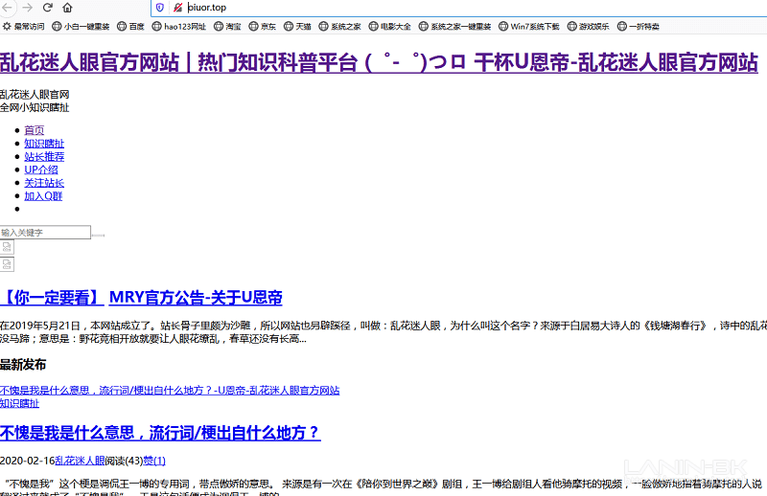This screenshot has height=496, width=767.
Task: Click the 最新发布 section heading
Action: click(x=23, y=365)
